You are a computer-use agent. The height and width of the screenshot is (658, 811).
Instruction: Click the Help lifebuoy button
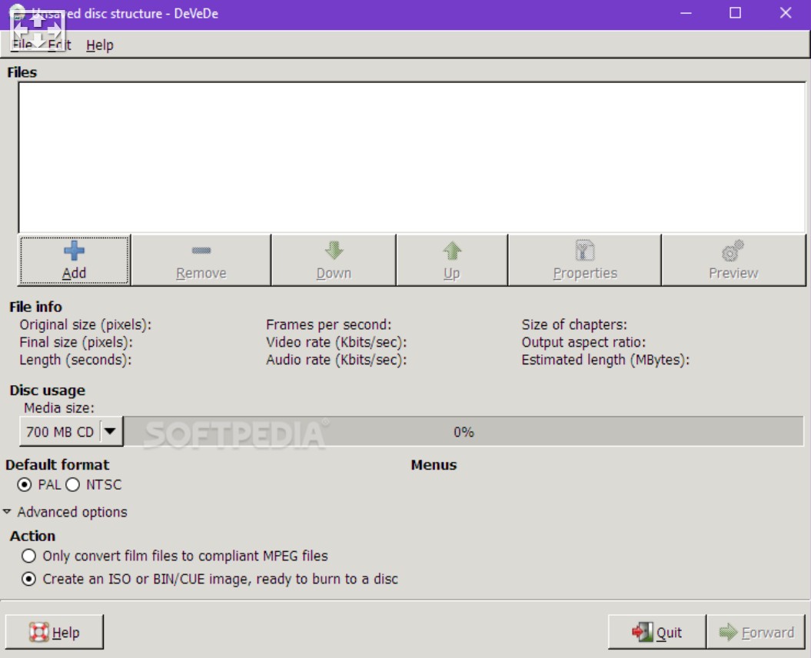click(55, 632)
